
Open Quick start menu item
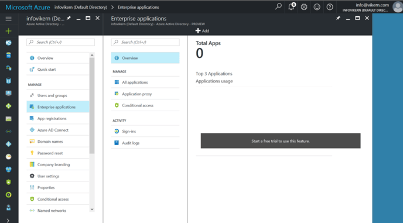click(x=58, y=70)
